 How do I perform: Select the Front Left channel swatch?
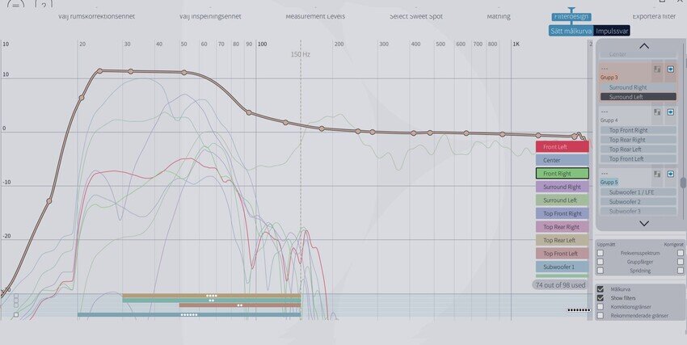(563, 147)
